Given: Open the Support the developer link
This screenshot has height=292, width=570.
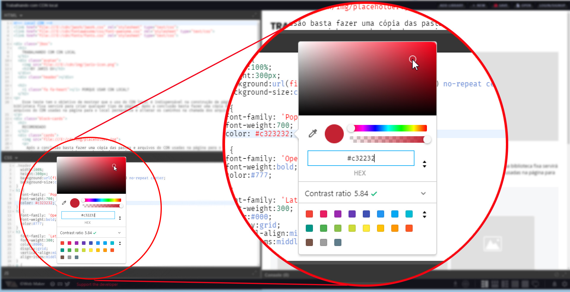Looking at the screenshot, I should click(x=97, y=284).
